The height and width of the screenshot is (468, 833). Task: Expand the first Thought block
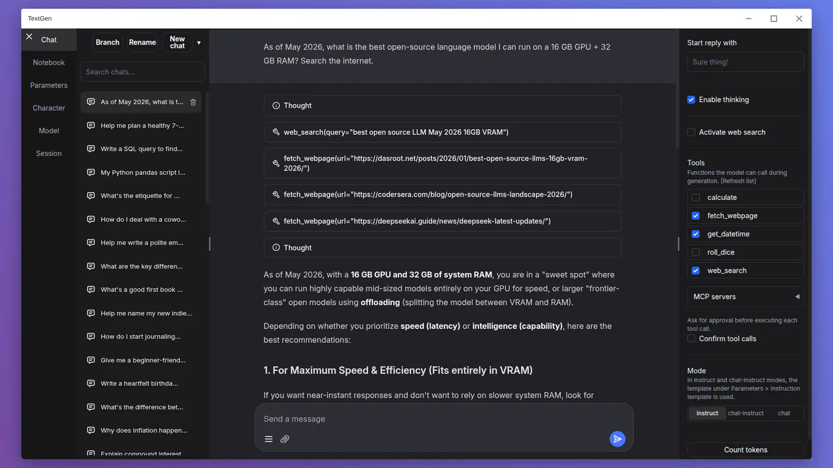[x=442, y=106]
